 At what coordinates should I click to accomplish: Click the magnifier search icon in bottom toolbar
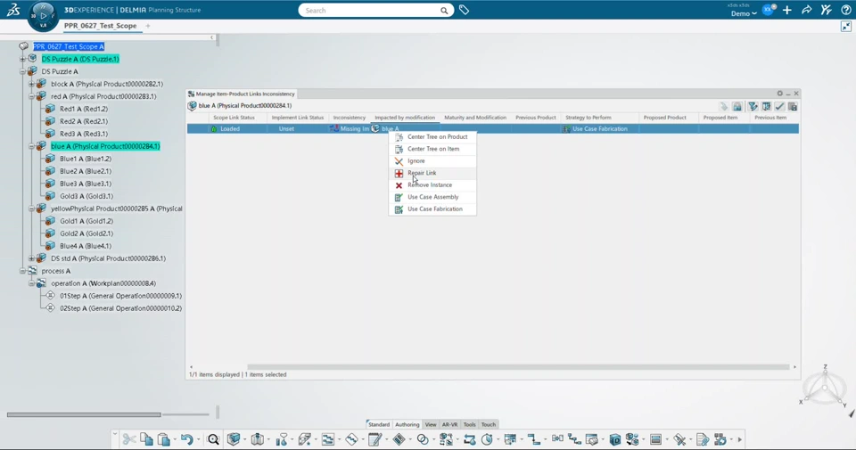(x=213, y=439)
